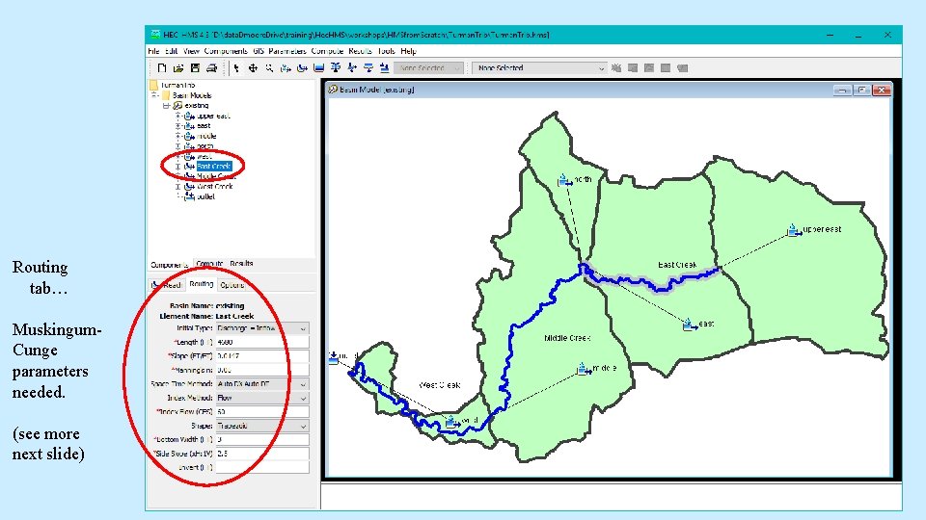Open the Help menu
The height and width of the screenshot is (520, 926).
(x=408, y=51)
